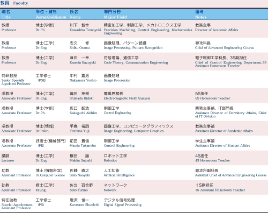The image size is (268, 213).
Task: Select the name Shimada Hideki
Action: point(81,98)
